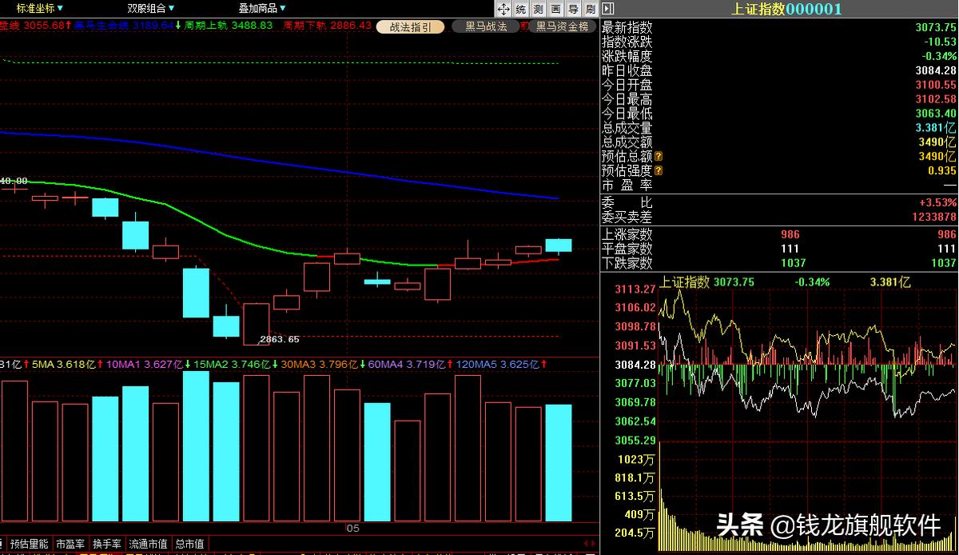The width and height of the screenshot is (959, 555).
Task: Click help icon next to 预估强度
Action: 659,171
